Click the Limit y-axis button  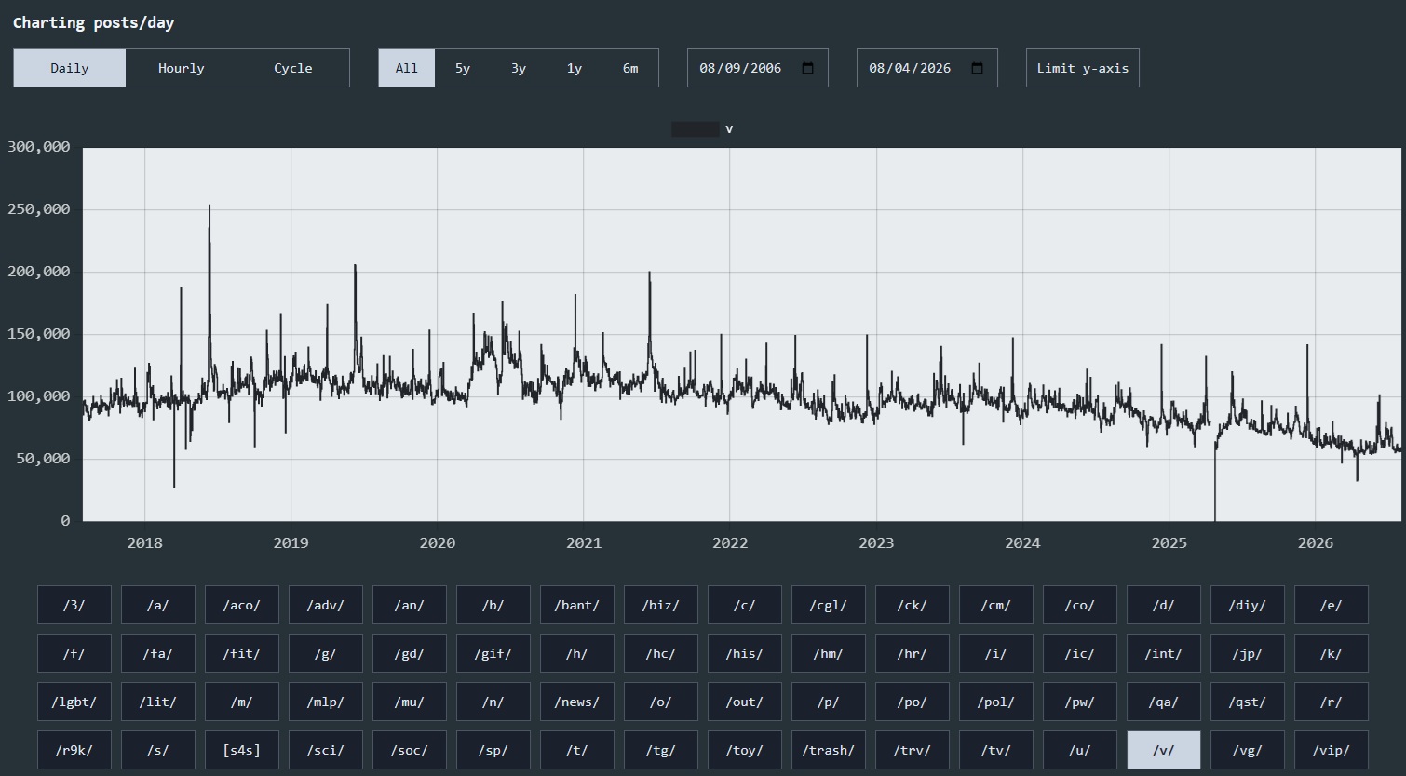1083,68
